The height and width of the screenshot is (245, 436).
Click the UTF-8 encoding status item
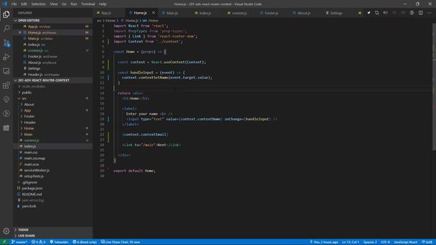pos(385,242)
